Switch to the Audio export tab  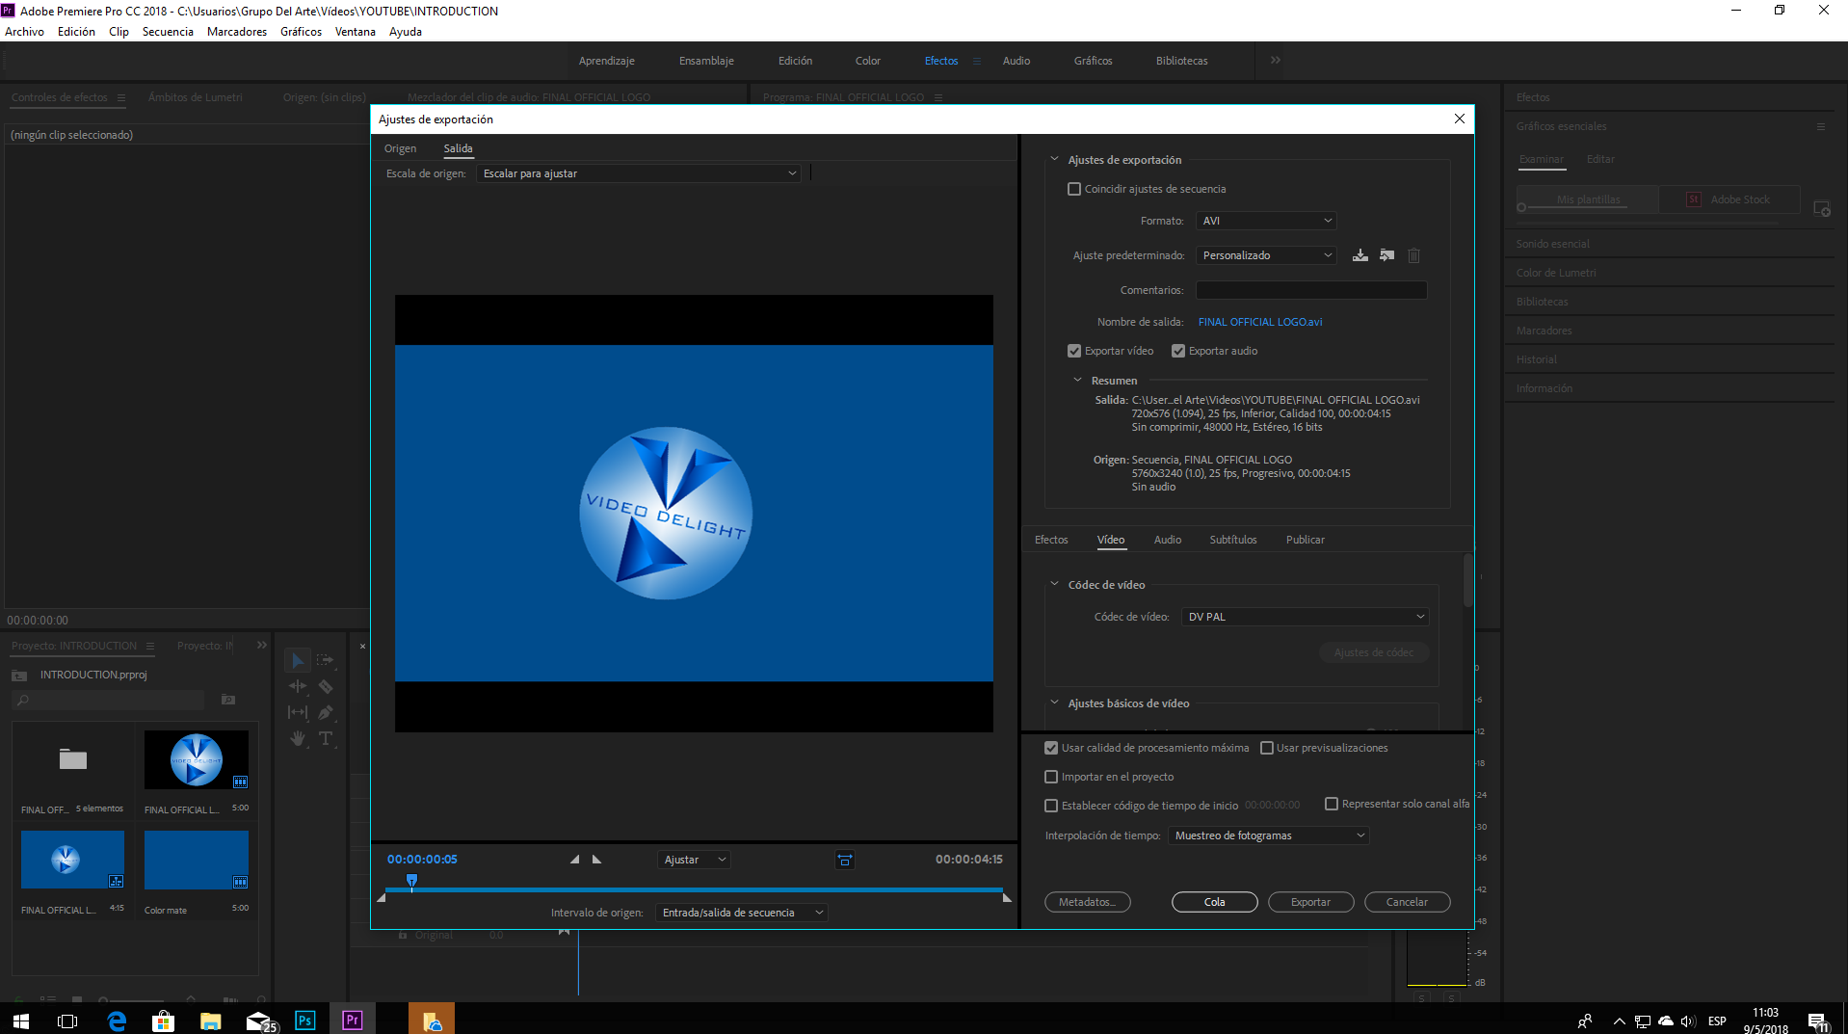[x=1168, y=540]
